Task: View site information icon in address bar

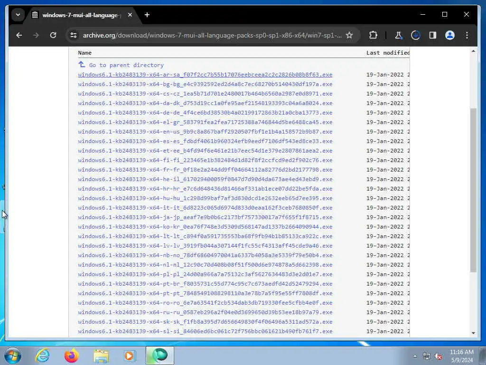Action: tap(74, 35)
